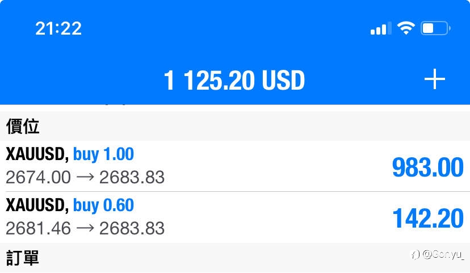Open the XAUUSD buy 1.00 position
Viewport: 470px width, 273px height.
point(235,166)
